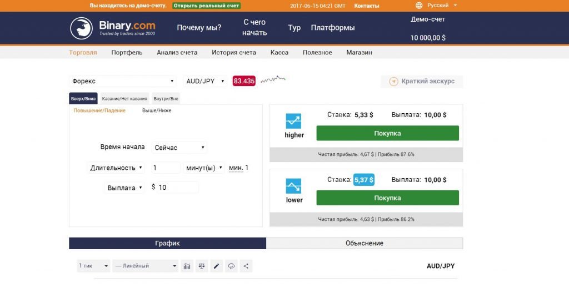
Task: Switch to the Объяснение tab
Action: [x=364, y=243]
